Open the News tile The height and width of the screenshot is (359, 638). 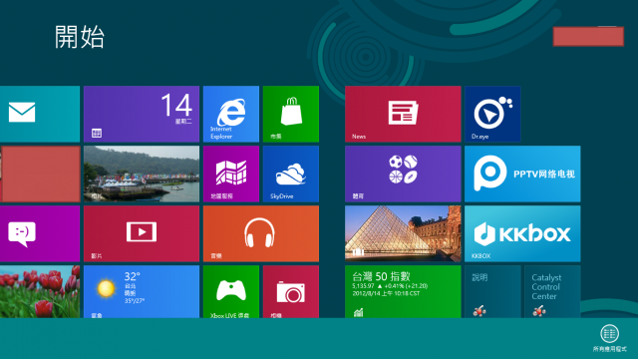[x=403, y=114]
